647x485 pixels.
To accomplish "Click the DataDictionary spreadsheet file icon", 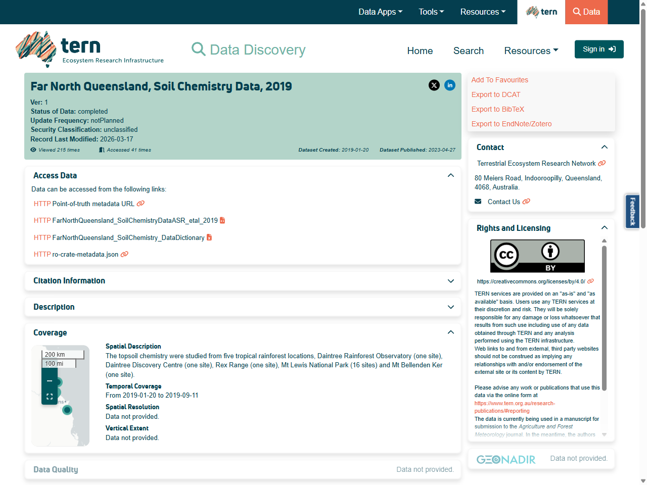I will point(209,237).
